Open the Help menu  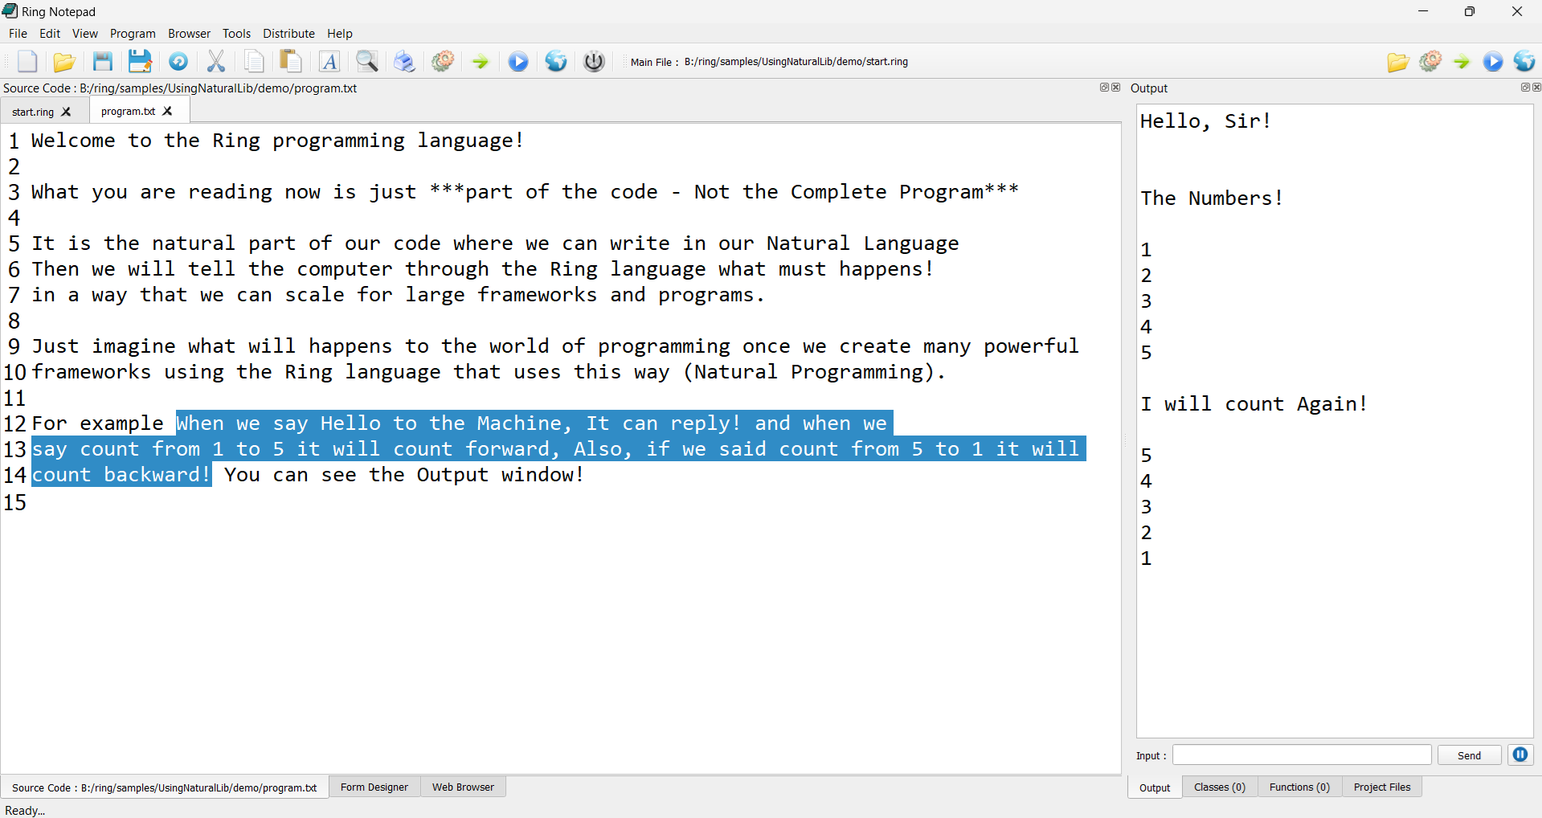click(x=339, y=33)
